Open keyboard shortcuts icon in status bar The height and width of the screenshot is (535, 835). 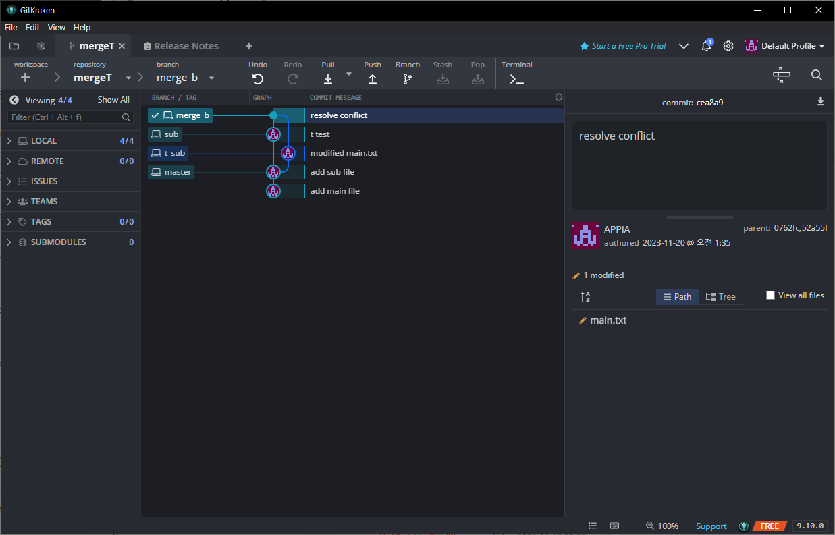pyautogui.click(x=614, y=526)
